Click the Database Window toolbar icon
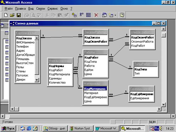Viewport: 176px width, 132px height. (x=105, y=15)
